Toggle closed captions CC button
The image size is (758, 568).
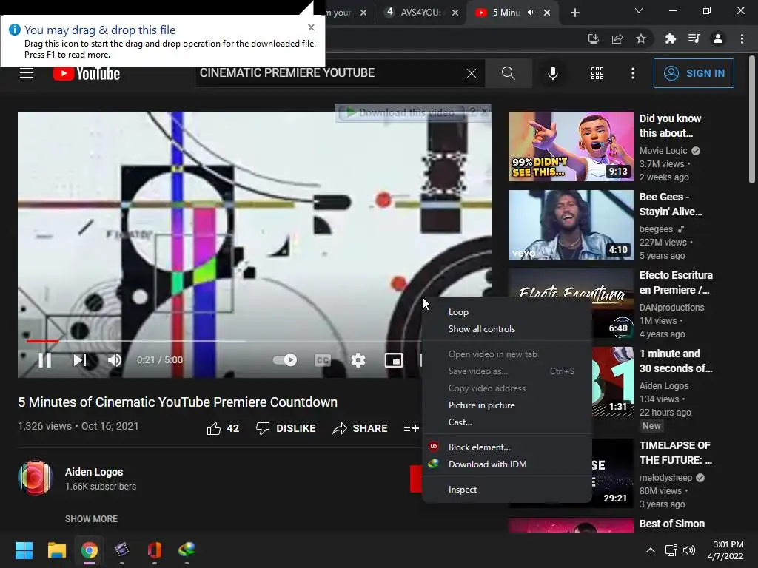point(323,360)
